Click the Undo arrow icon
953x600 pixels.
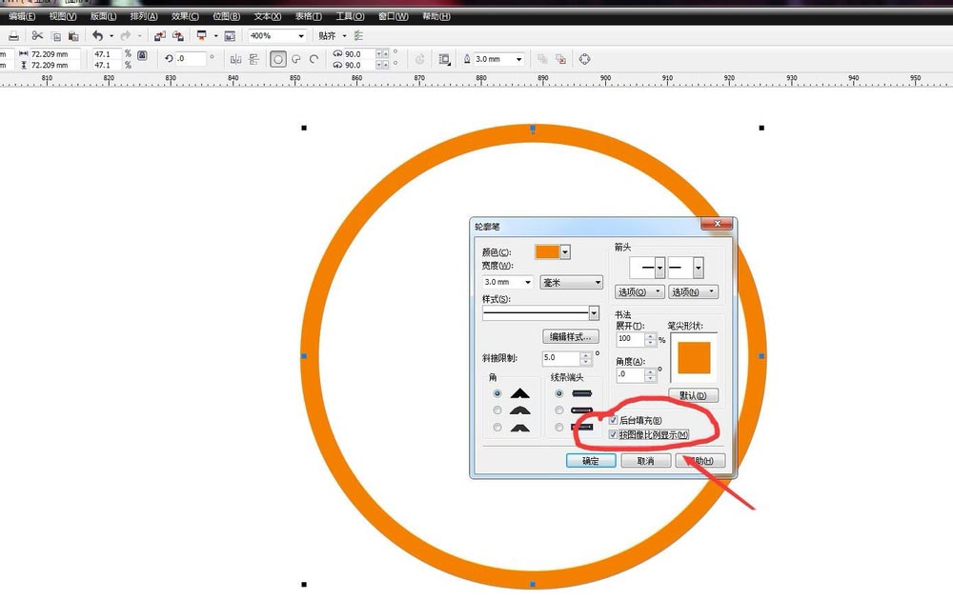click(x=97, y=36)
